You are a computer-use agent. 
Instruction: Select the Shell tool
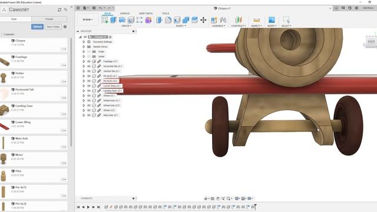[177, 20]
